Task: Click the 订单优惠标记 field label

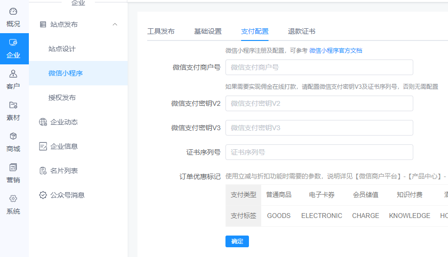Action: [x=200, y=177]
